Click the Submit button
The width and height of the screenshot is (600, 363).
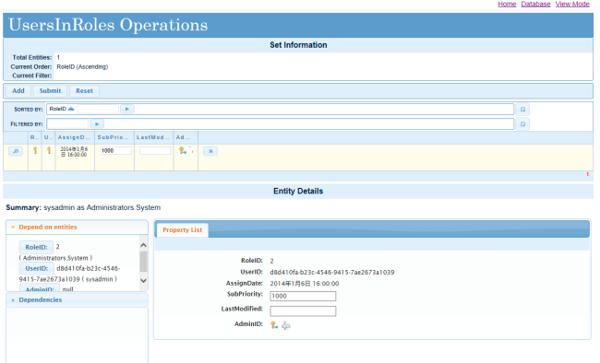pyautogui.click(x=50, y=91)
